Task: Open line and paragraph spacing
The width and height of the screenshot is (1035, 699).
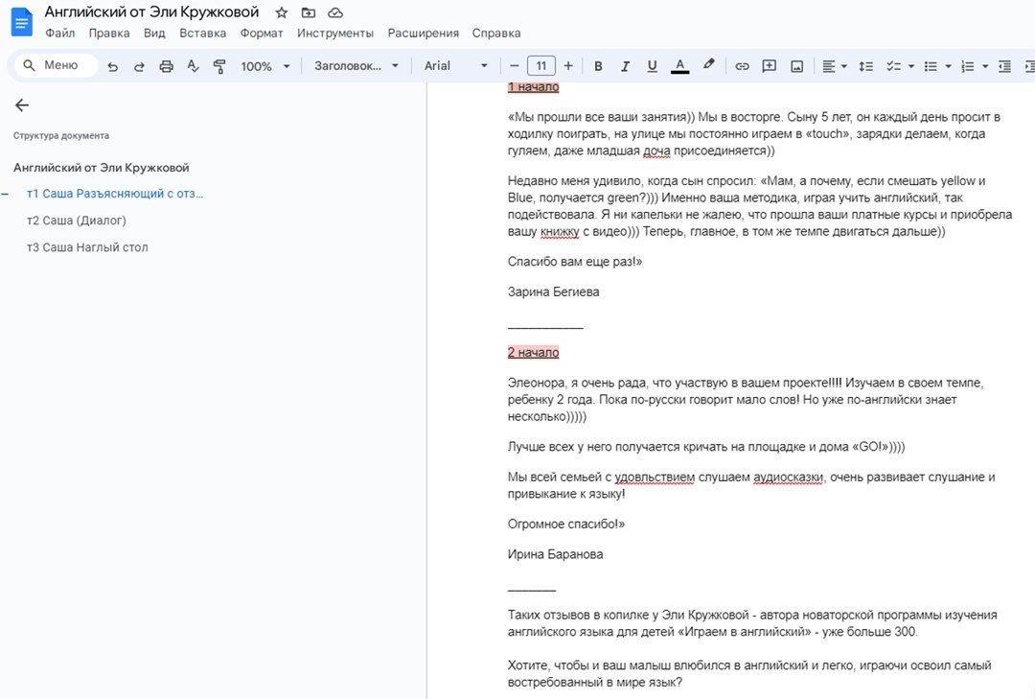Action: [x=865, y=66]
